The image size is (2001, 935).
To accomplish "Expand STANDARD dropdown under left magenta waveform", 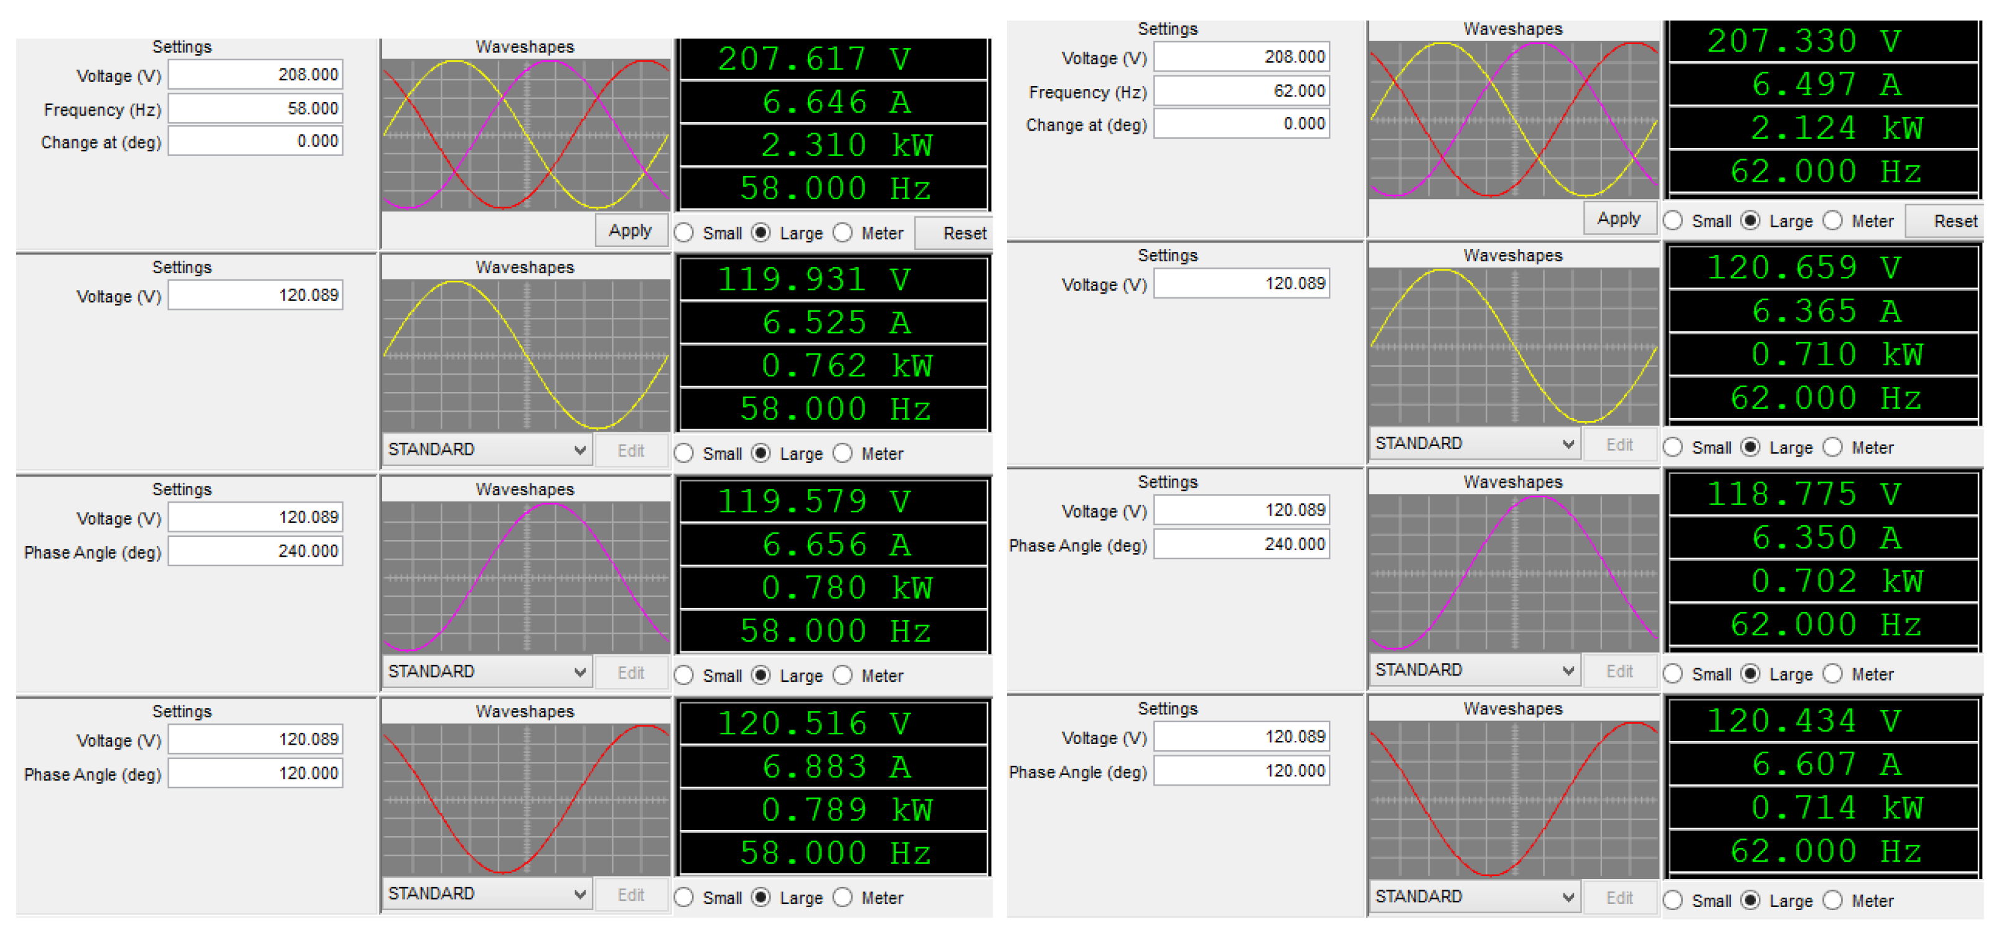I will (x=487, y=672).
